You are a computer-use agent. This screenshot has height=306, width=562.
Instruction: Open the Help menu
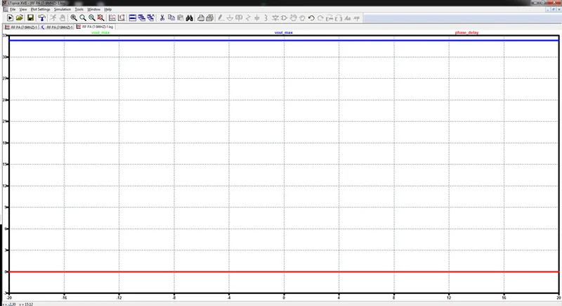[x=108, y=9]
